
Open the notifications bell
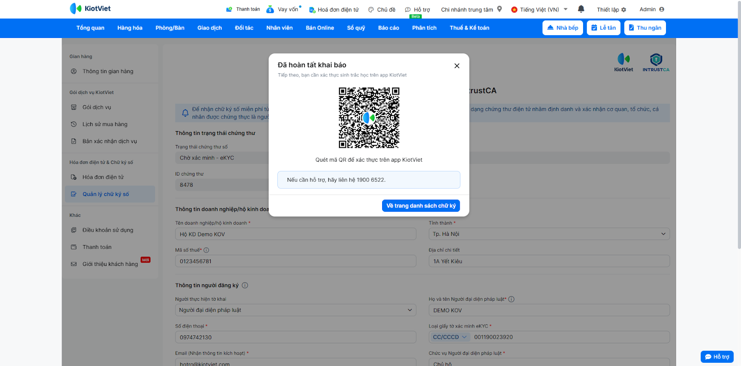click(581, 9)
